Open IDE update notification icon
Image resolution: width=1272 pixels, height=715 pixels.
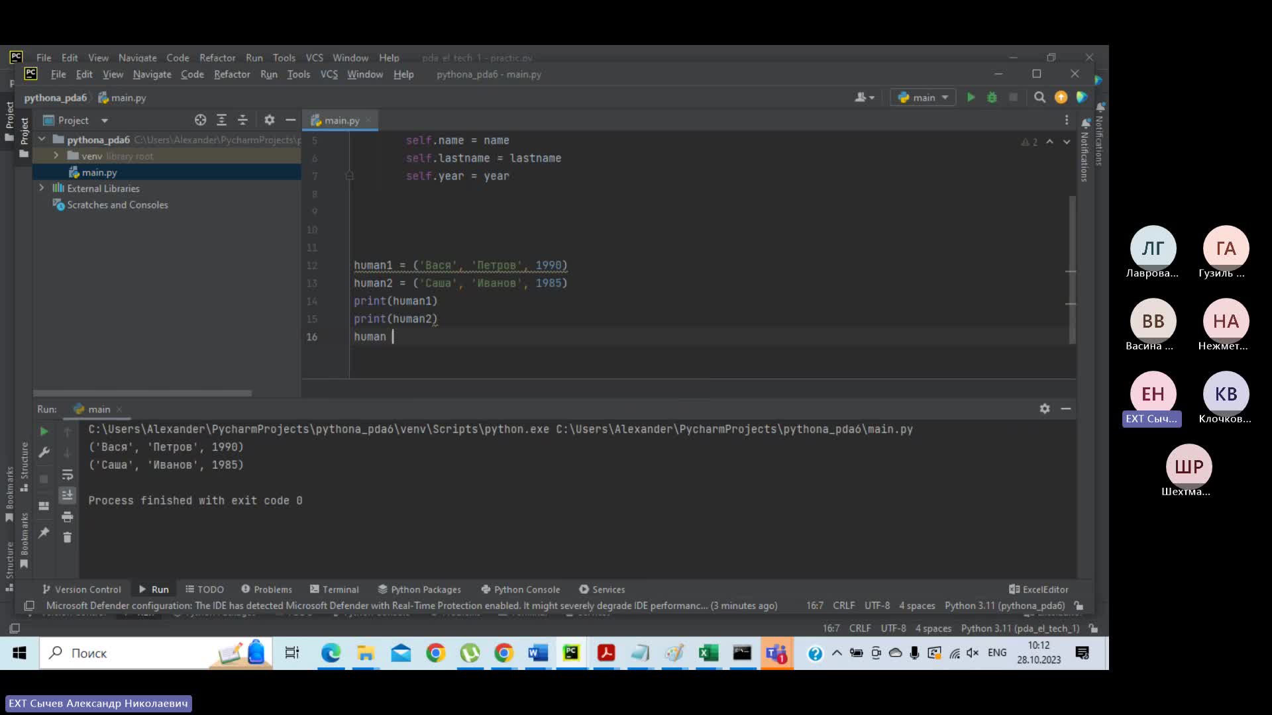pos(1061,97)
